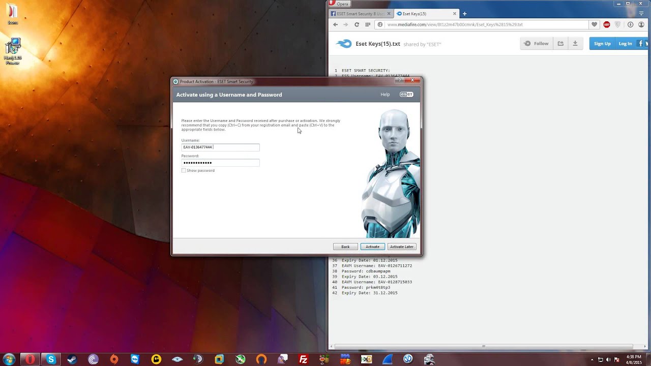
Task: Click the shield extension icon in Opera toolbar
Action: [618, 24]
